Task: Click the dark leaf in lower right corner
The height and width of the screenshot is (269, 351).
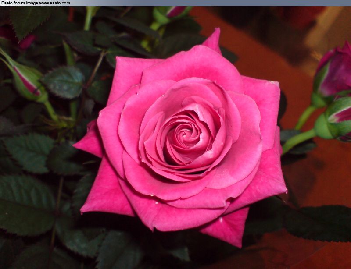Action: click(320, 223)
